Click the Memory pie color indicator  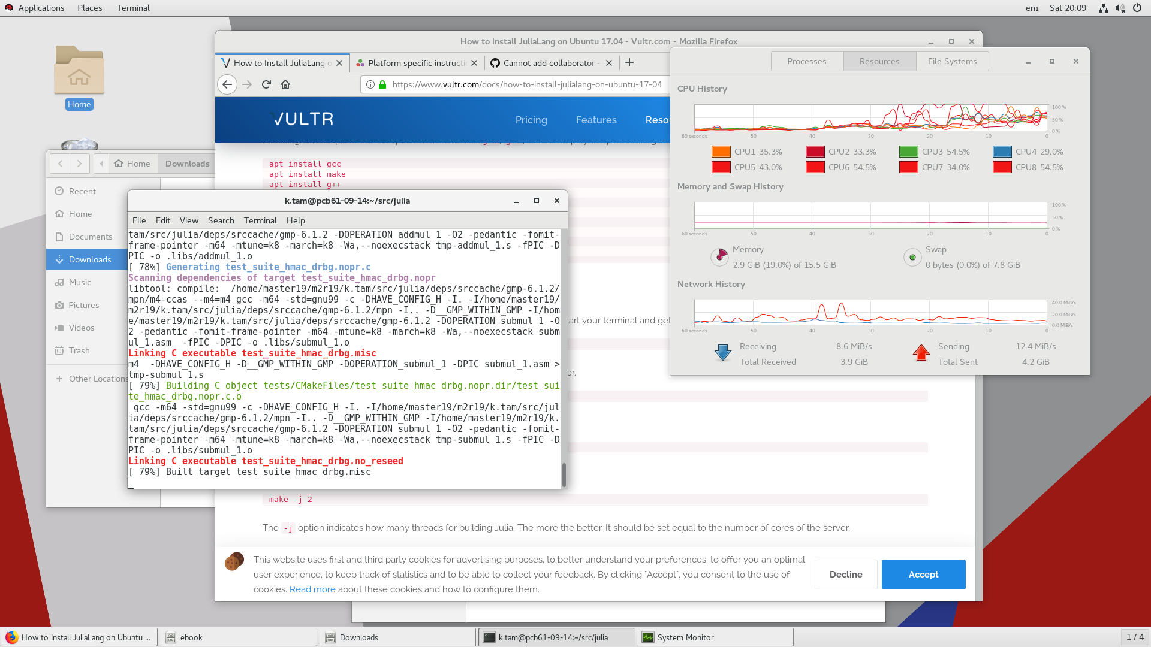(719, 257)
